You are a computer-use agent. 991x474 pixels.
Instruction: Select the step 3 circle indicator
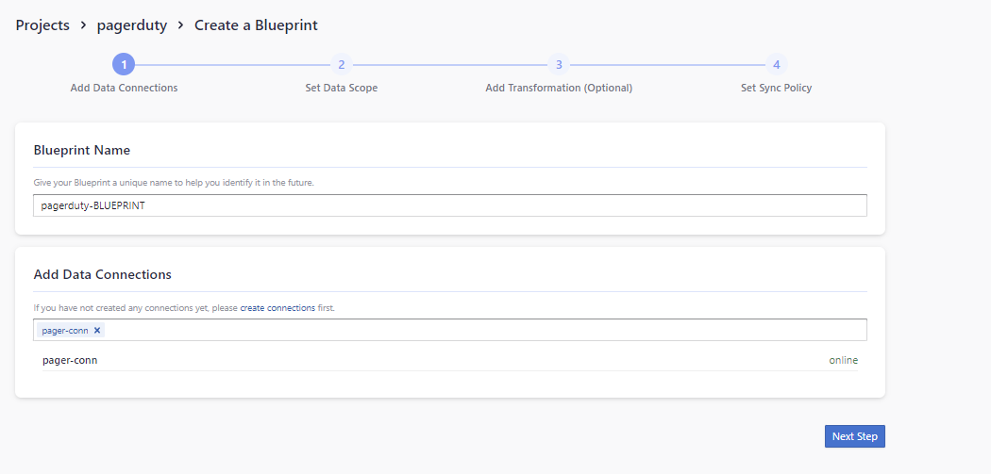[559, 64]
